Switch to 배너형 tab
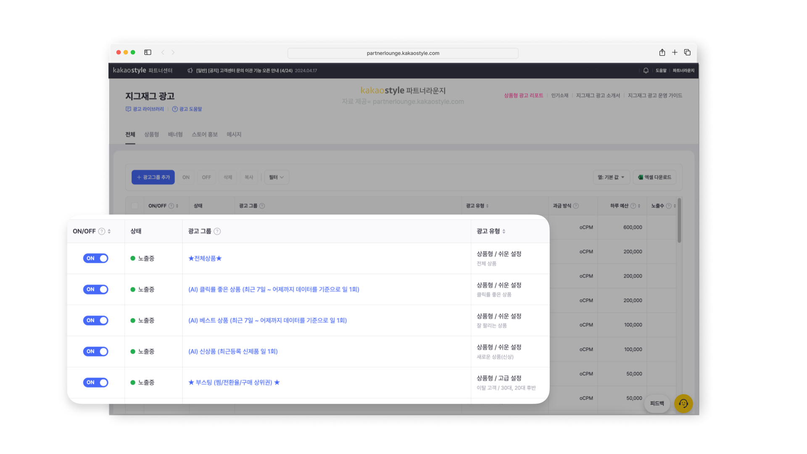The width and height of the screenshot is (807, 454). pyautogui.click(x=175, y=135)
